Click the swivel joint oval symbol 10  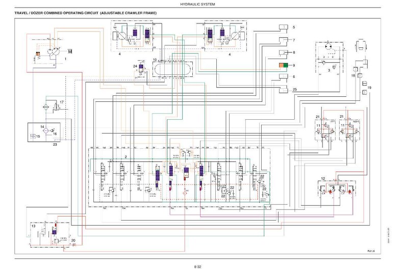(173, 69)
